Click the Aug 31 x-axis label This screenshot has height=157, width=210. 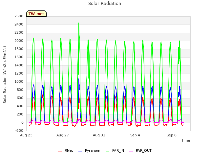(99, 135)
